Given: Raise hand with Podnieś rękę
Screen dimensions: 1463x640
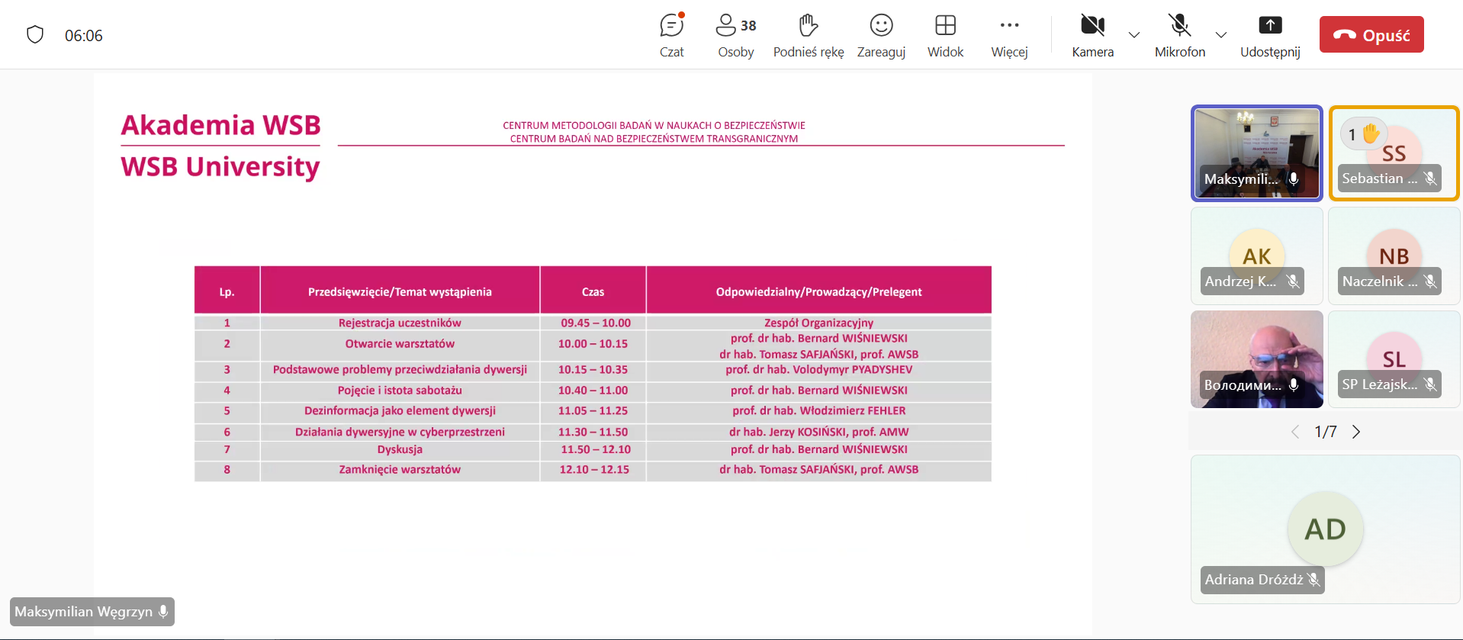Looking at the screenshot, I should [808, 35].
